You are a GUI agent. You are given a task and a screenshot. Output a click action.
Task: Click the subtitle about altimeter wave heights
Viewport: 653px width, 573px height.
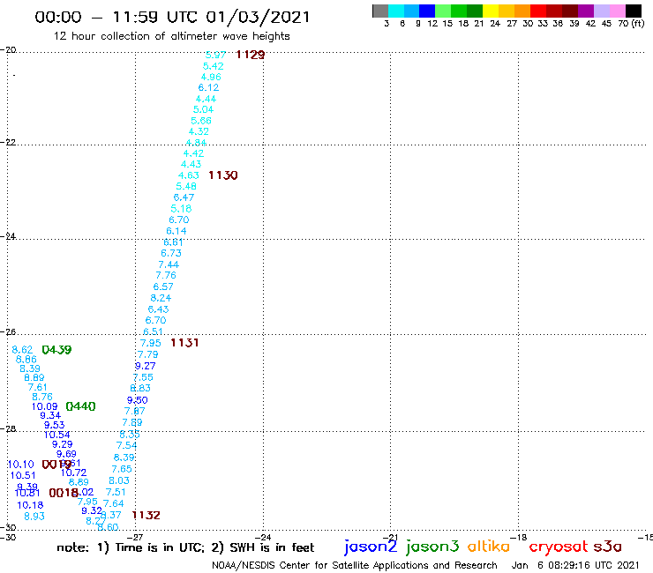coord(171,36)
